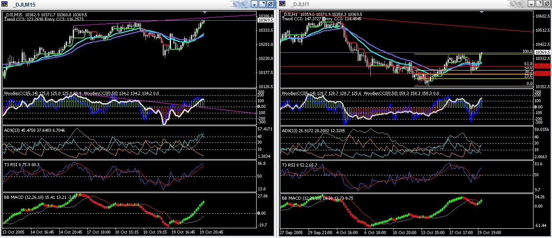
Task: Click the Fibonacci 61.8 level label
Action: click(529, 64)
